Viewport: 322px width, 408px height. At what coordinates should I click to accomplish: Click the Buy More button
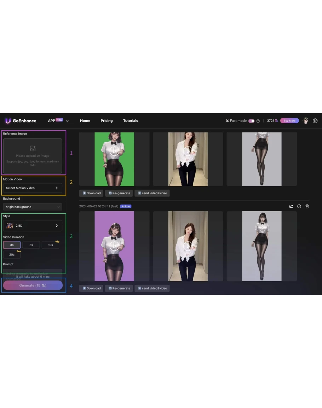[289, 121]
